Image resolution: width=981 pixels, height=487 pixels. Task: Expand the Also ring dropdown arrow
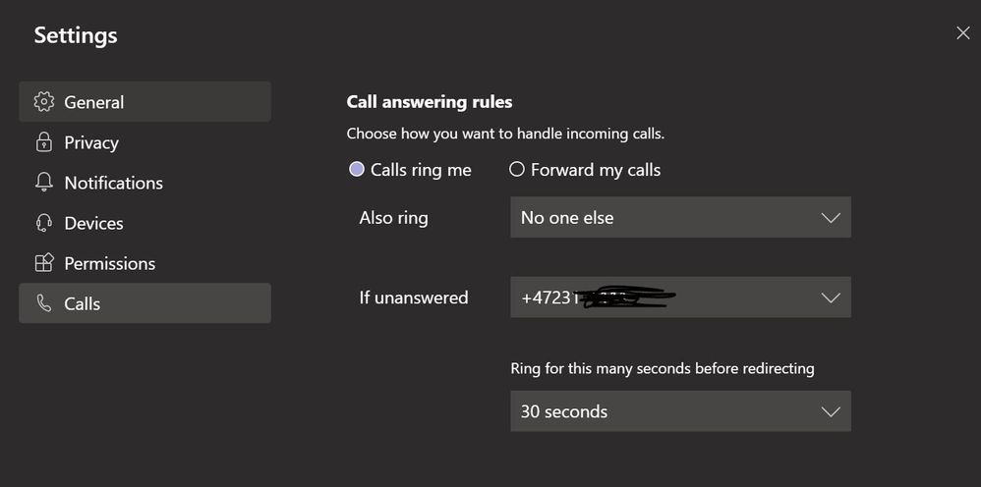tap(830, 218)
